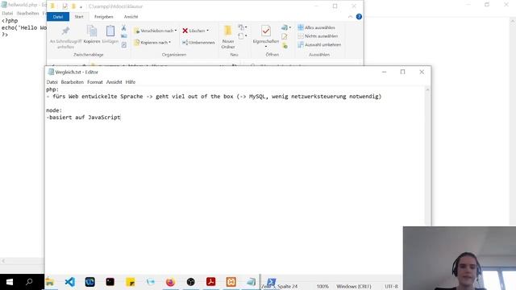The image size is (516, 290).
Task: Click the 'Neuer Ordner' folder icon
Action: pos(227,31)
